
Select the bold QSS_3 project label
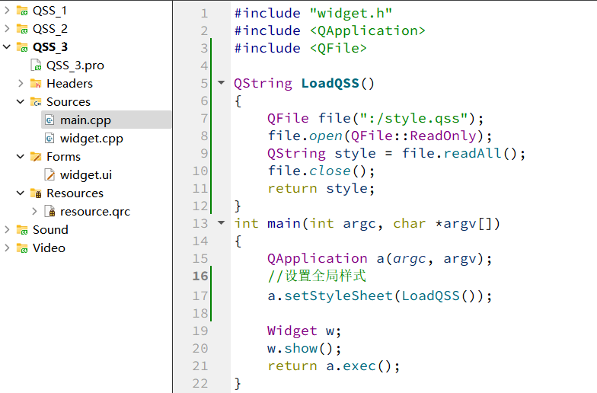click(x=50, y=47)
